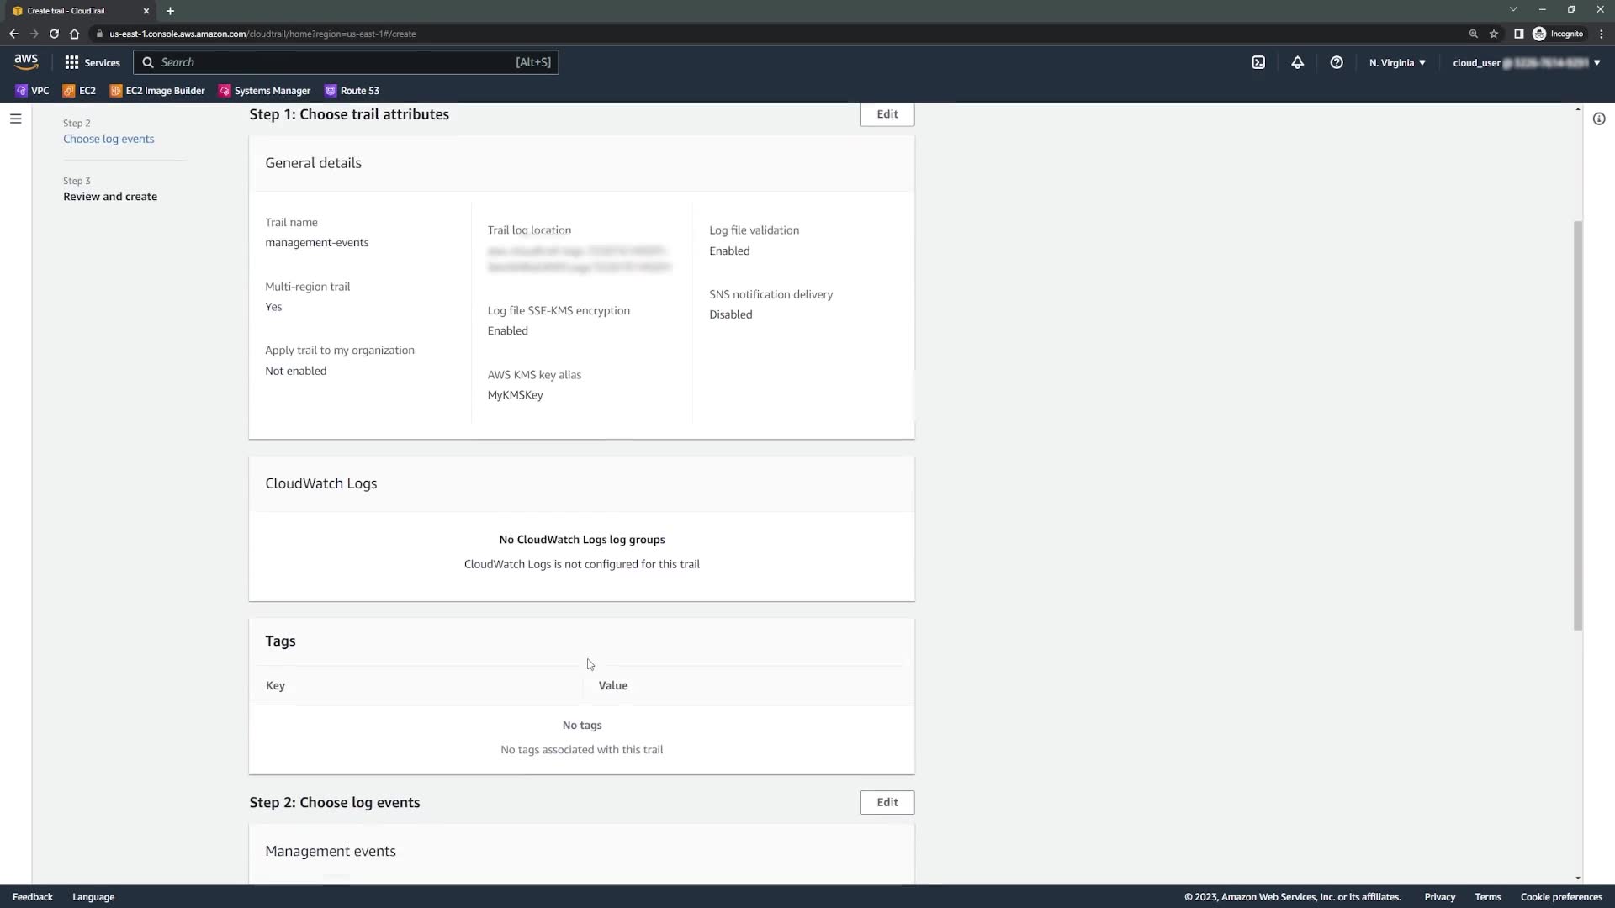Open Cookie preferences in footer
1615x908 pixels.
coord(1561,897)
